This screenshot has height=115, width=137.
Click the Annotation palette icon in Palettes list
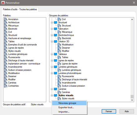pos(6,19)
